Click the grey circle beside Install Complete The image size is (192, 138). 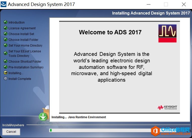[x=6, y=78]
